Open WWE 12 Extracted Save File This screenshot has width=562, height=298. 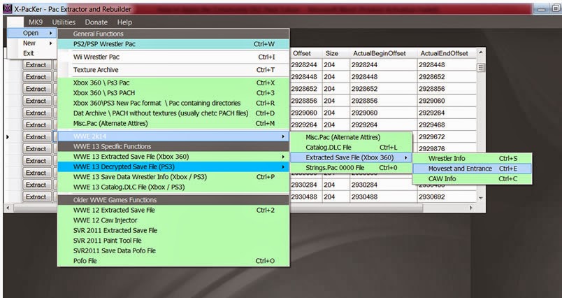(173, 210)
